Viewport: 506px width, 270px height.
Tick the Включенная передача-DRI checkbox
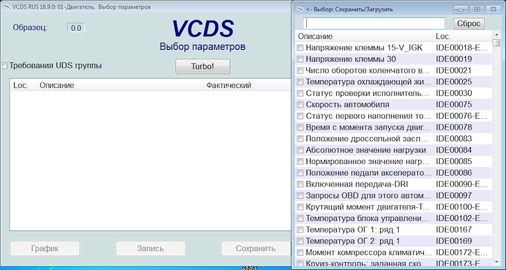point(300,184)
